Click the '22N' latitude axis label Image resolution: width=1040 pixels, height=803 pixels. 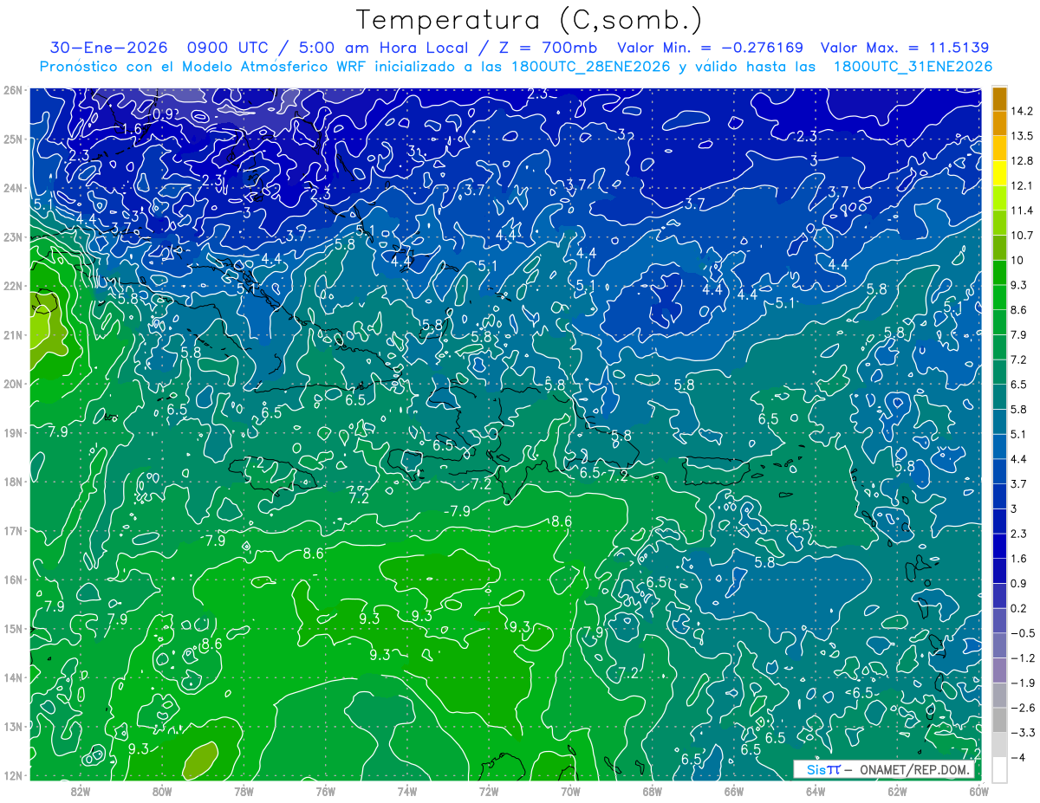coord(12,286)
